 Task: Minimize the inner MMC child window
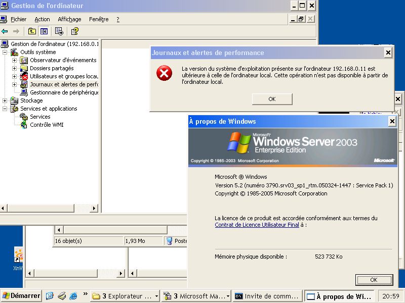tap(293, 19)
